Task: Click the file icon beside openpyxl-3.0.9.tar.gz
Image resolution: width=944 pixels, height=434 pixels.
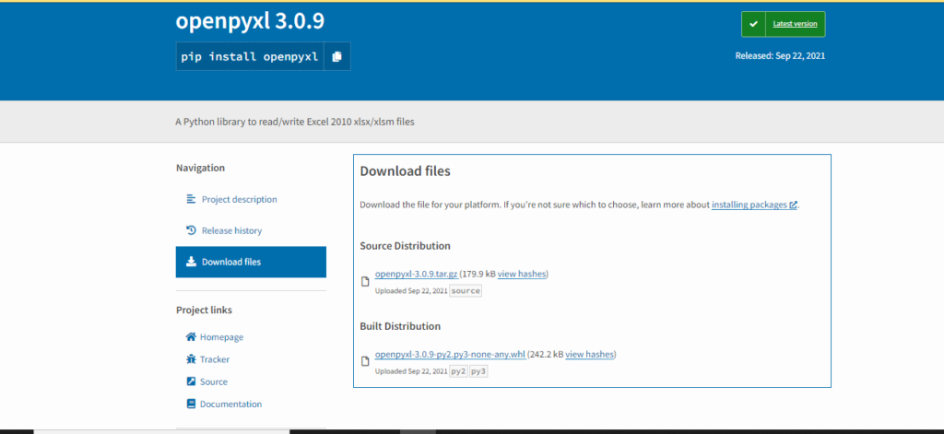Action: coord(365,281)
